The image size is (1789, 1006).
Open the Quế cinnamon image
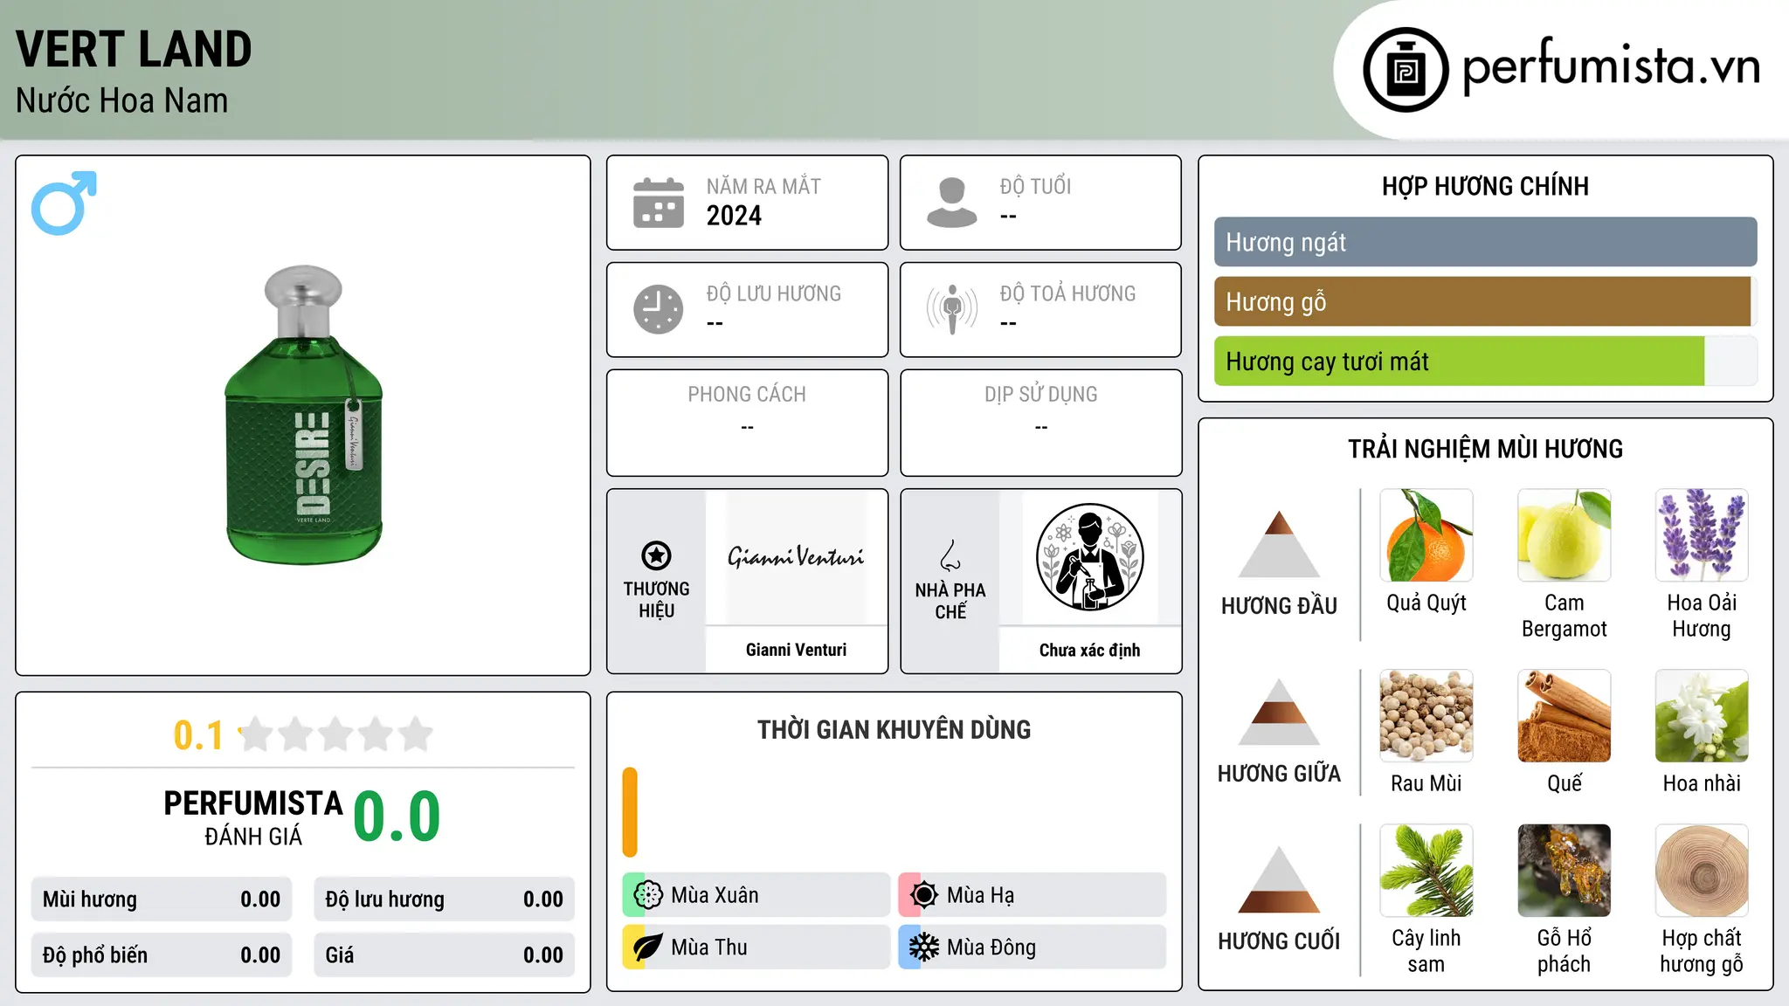(1564, 716)
